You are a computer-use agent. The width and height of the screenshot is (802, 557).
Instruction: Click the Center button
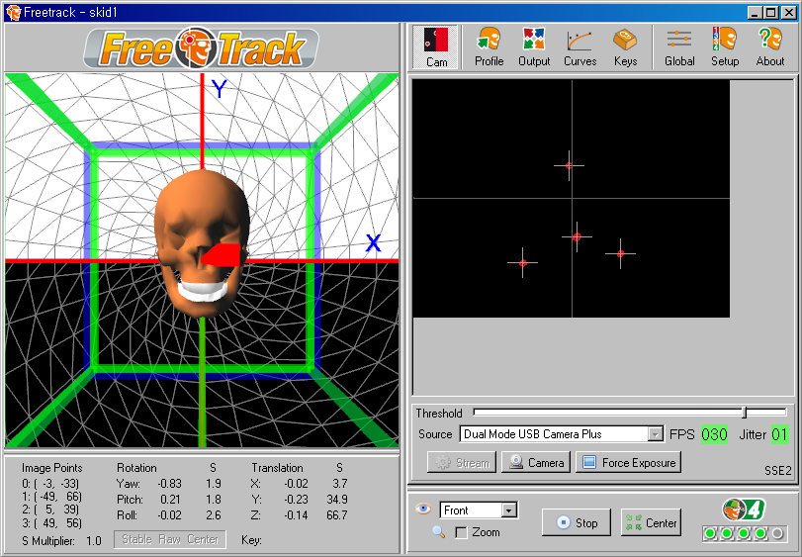[x=651, y=522]
